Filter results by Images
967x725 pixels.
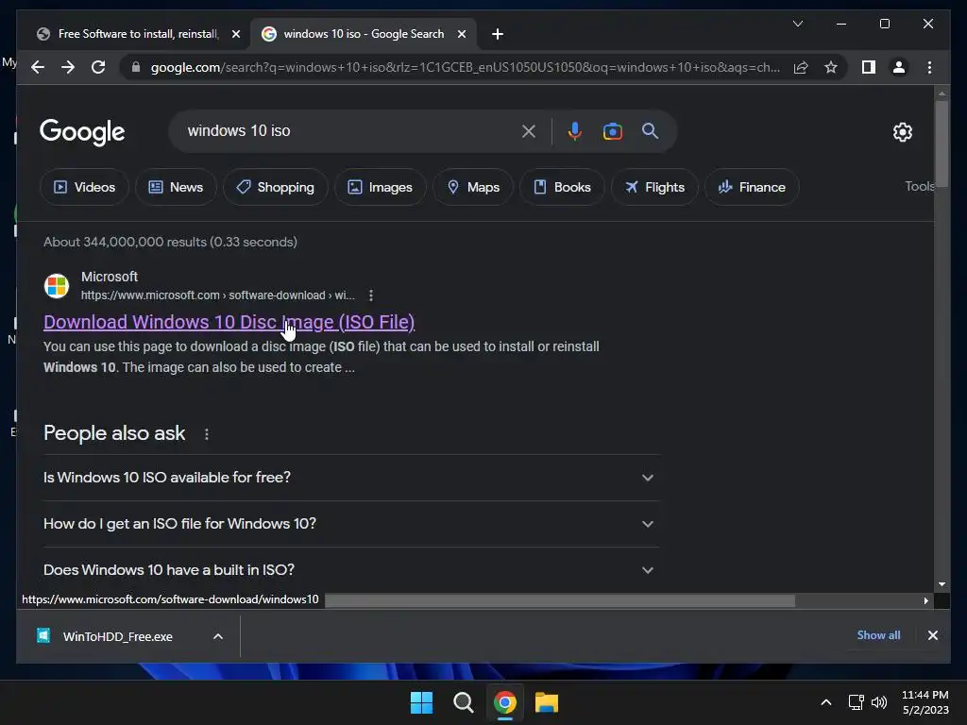[x=380, y=187]
